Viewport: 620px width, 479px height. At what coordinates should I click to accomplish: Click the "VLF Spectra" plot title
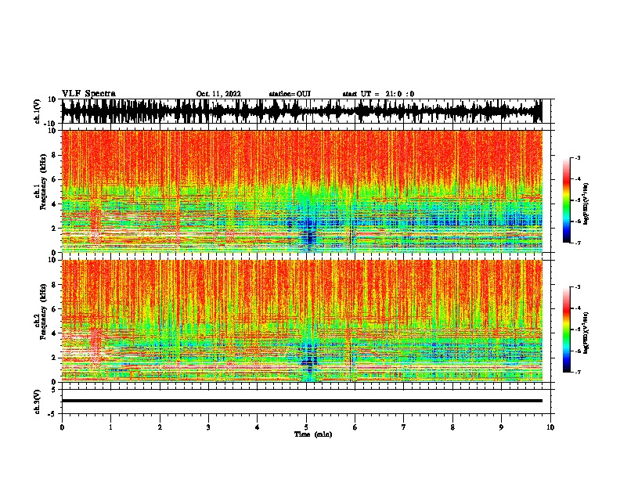coord(88,93)
